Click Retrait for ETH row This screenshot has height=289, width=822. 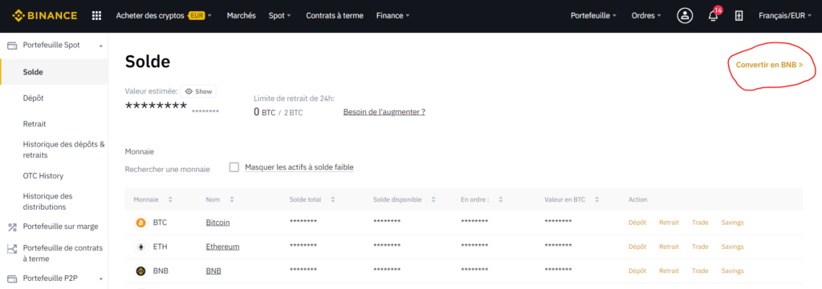pyautogui.click(x=669, y=247)
